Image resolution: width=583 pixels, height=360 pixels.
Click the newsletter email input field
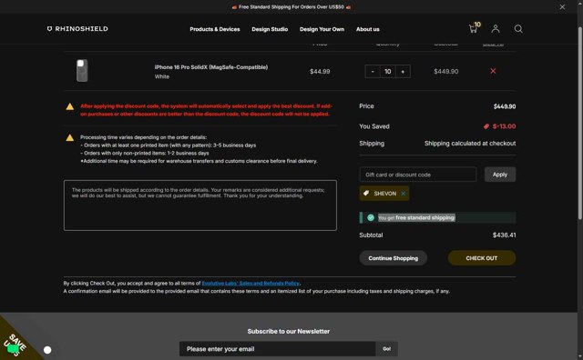coord(277,349)
